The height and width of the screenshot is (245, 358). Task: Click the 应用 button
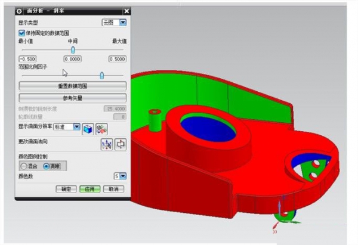[89, 189]
